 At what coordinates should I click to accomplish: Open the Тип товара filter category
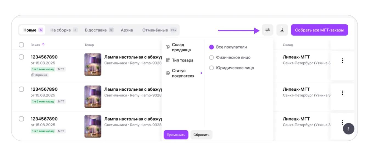tap(182, 60)
